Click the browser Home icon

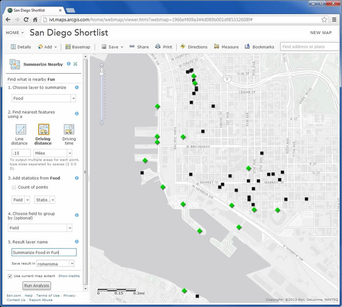[36, 20]
